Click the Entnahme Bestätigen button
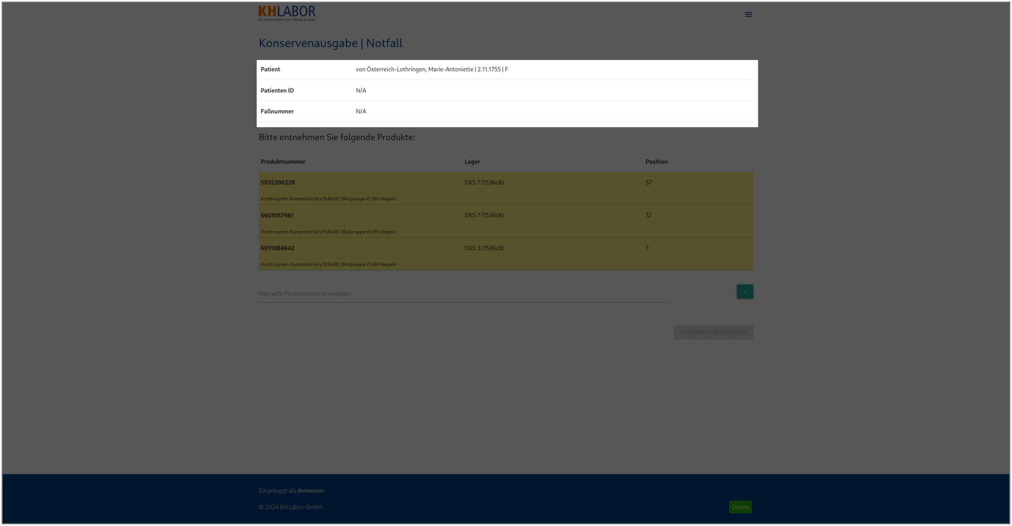Viewport: 1012px width, 526px height. coord(713,333)
